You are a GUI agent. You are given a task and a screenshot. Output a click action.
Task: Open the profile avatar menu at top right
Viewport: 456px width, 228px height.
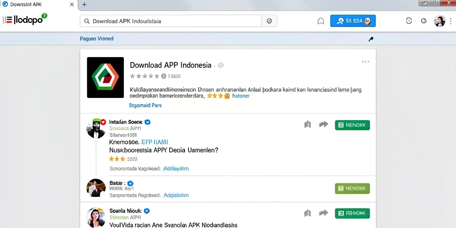(x=440, y=21)
